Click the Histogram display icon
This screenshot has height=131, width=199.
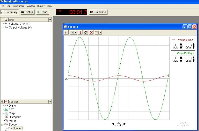(x=6, y=117)
